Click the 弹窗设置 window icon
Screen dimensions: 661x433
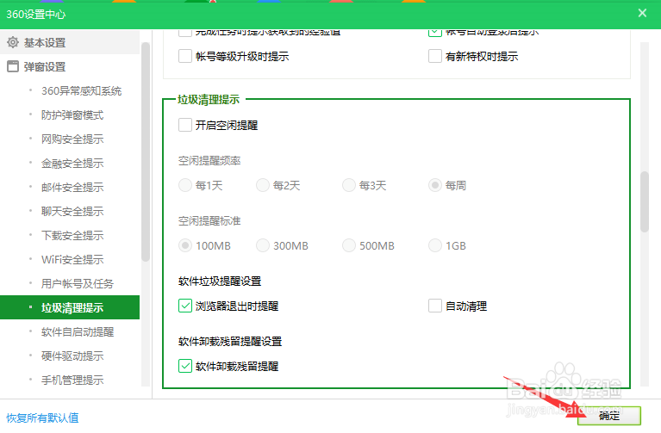click(x=13, y=66)
